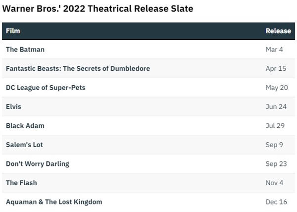Viewport: 297px width, 212px height.
Task: Select The Flash film entry
Action: 21,183
